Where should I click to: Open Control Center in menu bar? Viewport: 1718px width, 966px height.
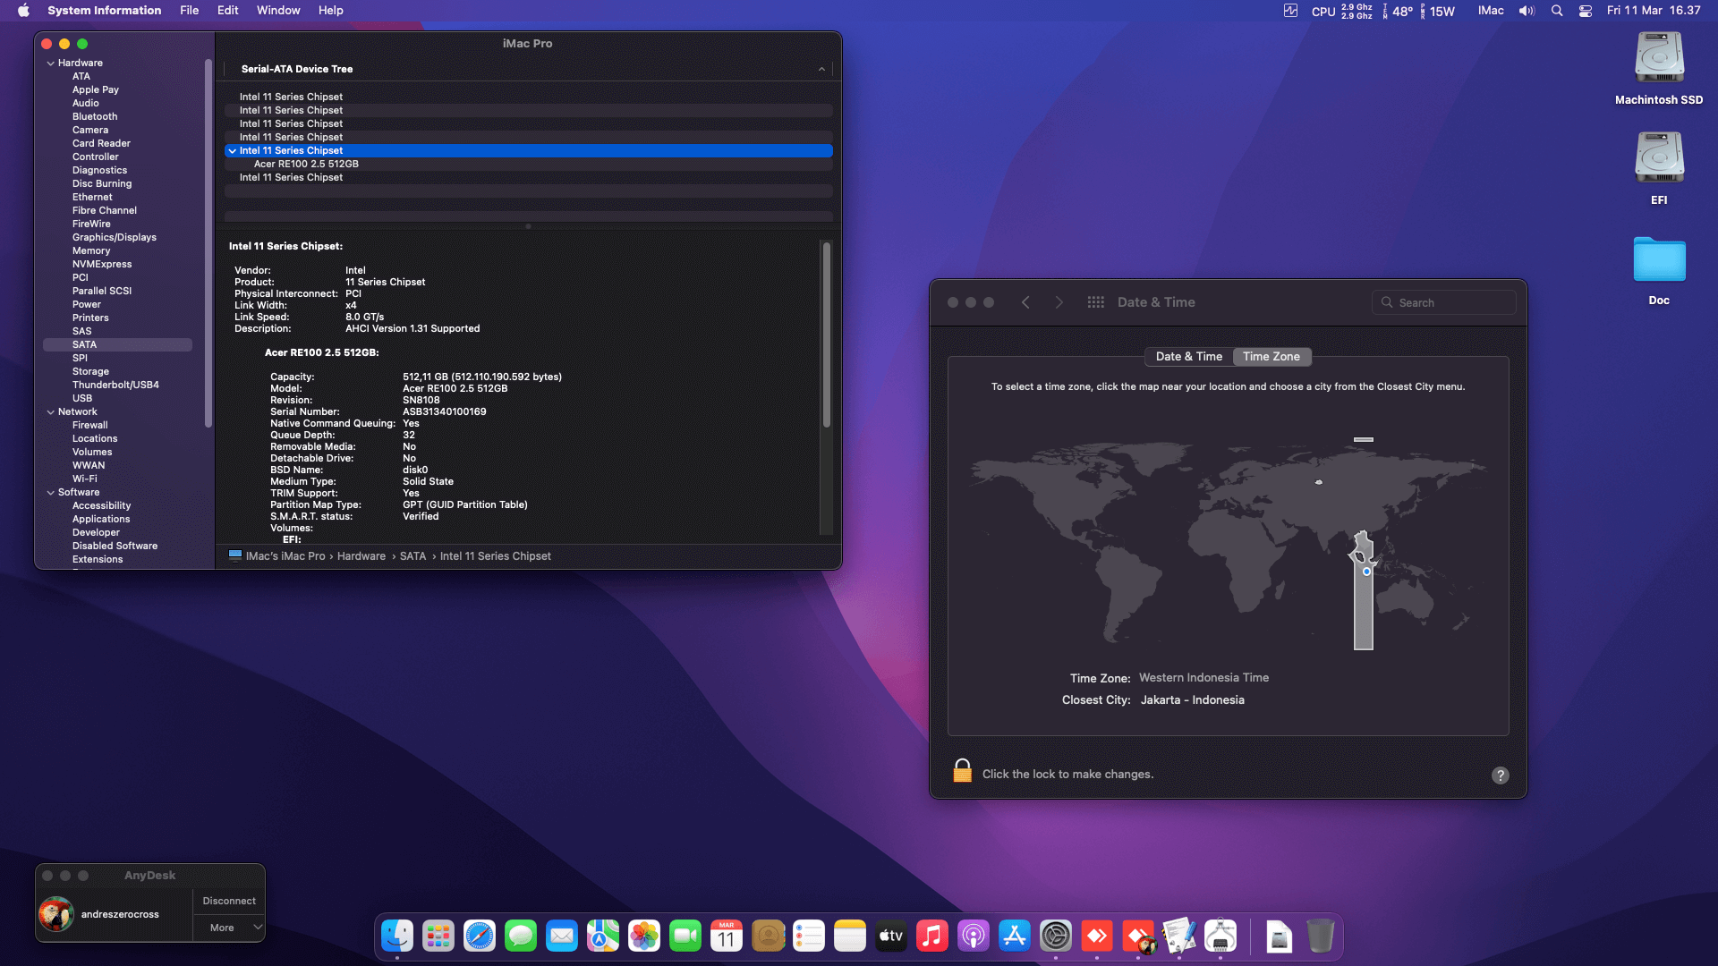(1586, 11)
